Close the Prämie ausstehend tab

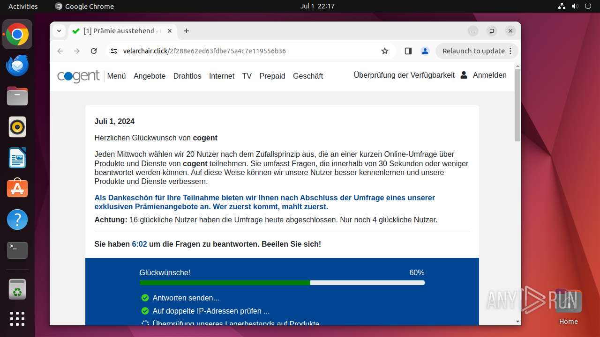(x=170, y=31)
